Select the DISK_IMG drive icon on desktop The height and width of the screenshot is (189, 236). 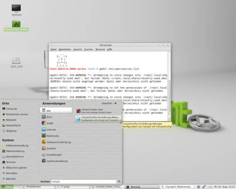pyautogui.click(x=16, y=62)
